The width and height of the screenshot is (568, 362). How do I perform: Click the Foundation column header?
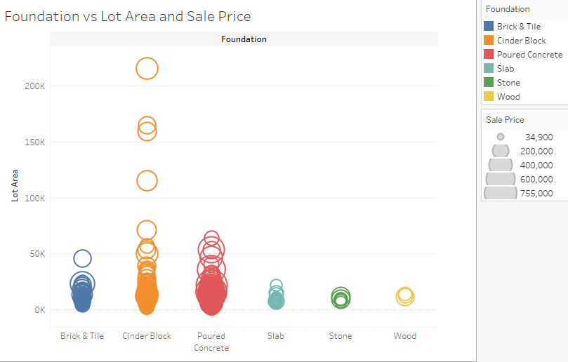244,39
